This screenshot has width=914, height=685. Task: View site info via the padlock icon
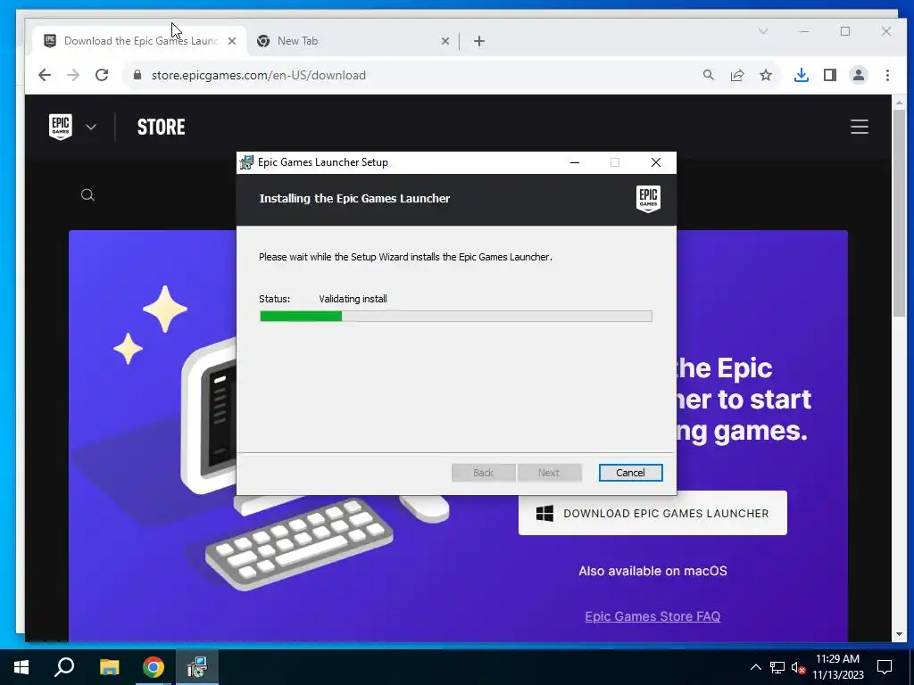pyautogui.click(x=137, y=75)
